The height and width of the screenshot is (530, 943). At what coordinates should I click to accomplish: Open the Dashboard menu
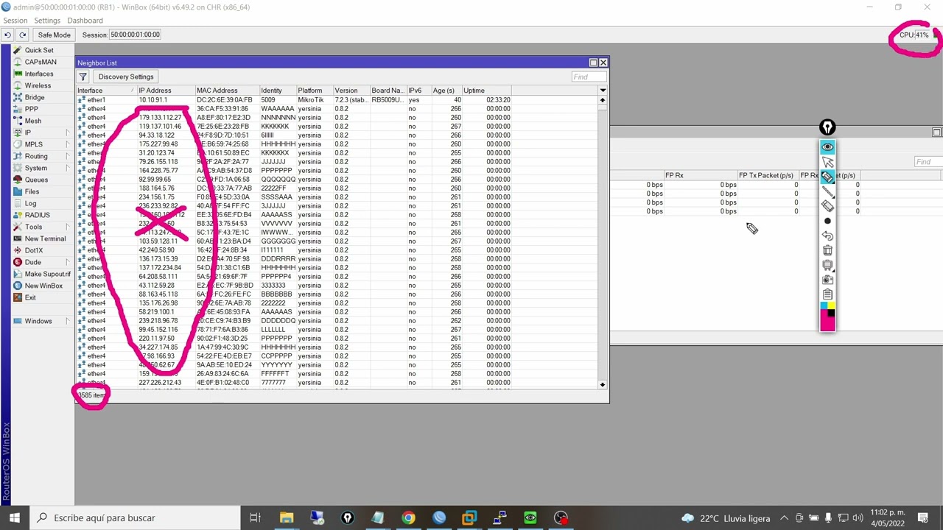pyautogui.click(x=85, y=21)
